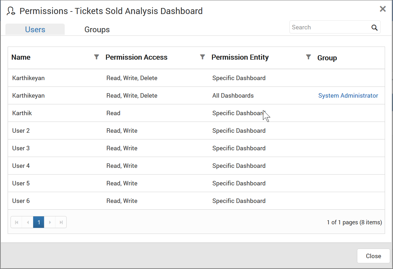Open the Name column filter
This screenshot has width=393, height=269.
click(x=97, y=57)
